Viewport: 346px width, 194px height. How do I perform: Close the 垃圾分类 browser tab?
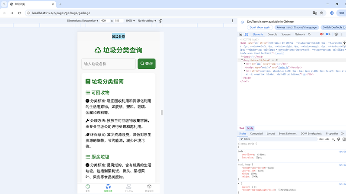click(x=53, y=4)
